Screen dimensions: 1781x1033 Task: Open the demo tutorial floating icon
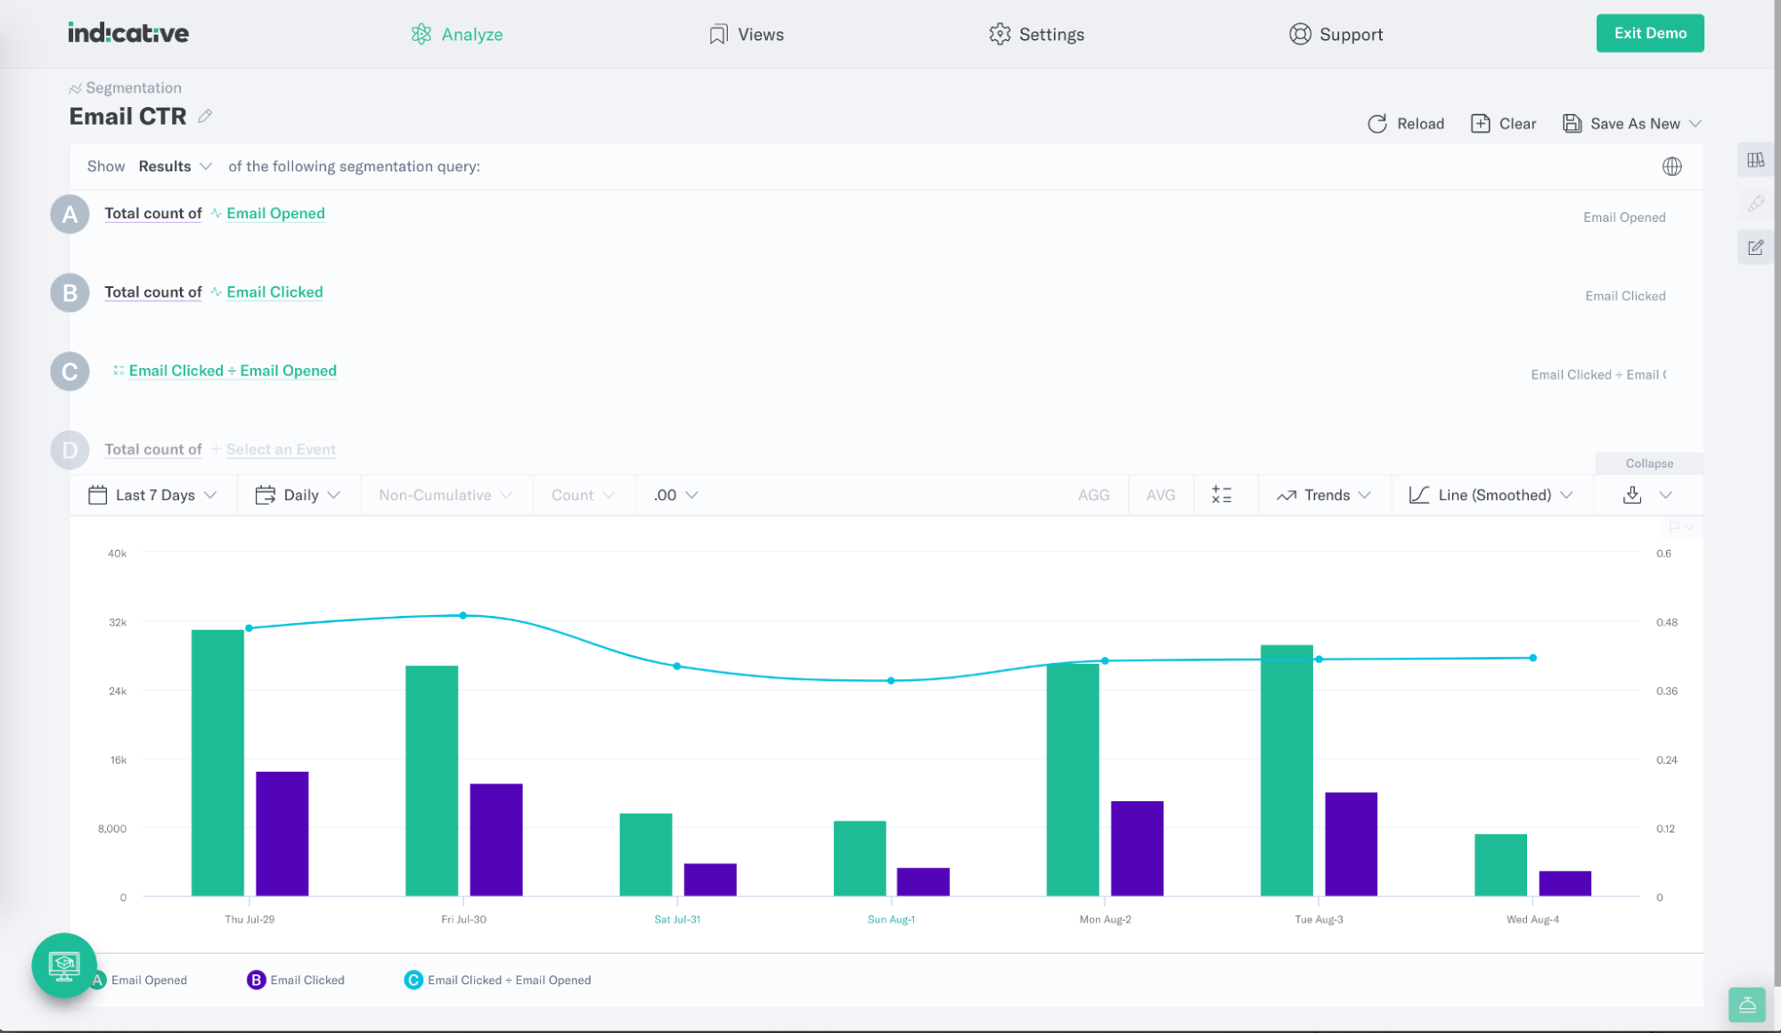pyautogui.click(x=64, y=965)
